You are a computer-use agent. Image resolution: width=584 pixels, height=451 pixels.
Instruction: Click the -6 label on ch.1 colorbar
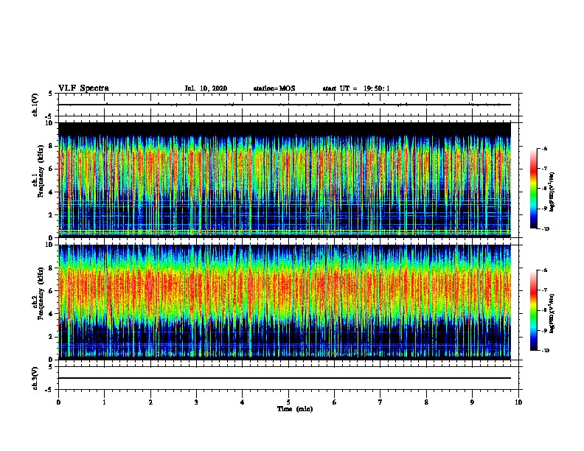(x=544, y=148)
